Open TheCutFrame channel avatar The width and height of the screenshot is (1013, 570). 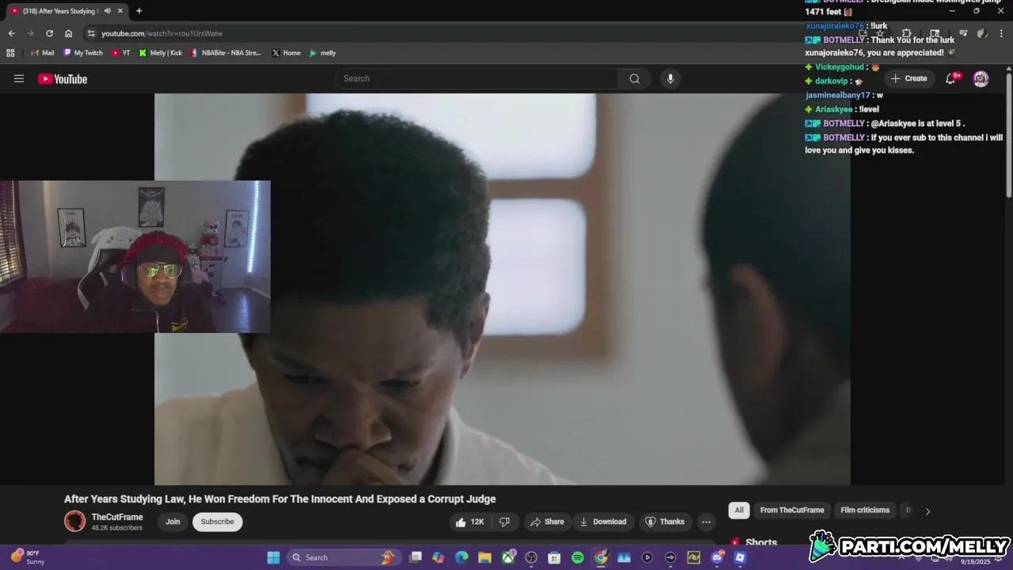74,521
